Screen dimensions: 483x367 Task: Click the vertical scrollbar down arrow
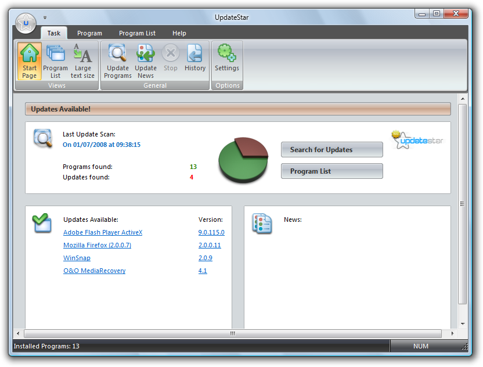(x=463, y=323)
